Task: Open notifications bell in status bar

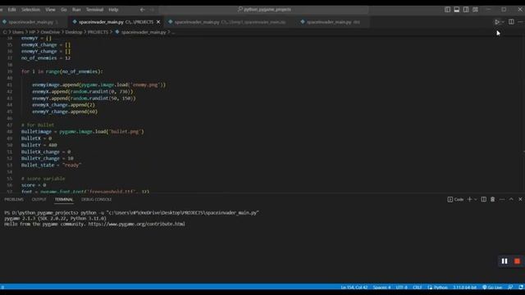Action: tap(521, 288)
